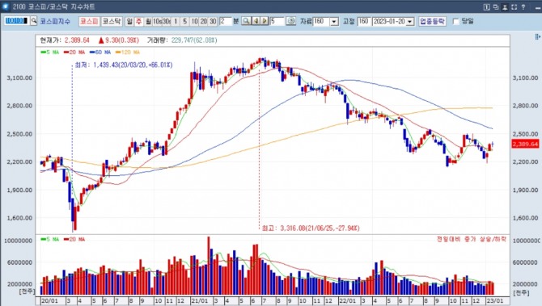
Task: Click the 최저: 1,439.43 low annotation
Action: [124, 65]
